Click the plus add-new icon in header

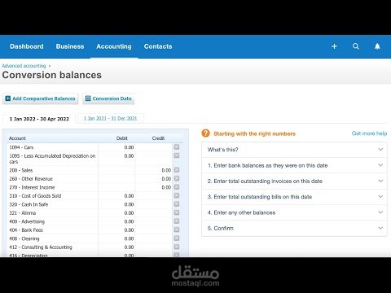tap(334, 46)
